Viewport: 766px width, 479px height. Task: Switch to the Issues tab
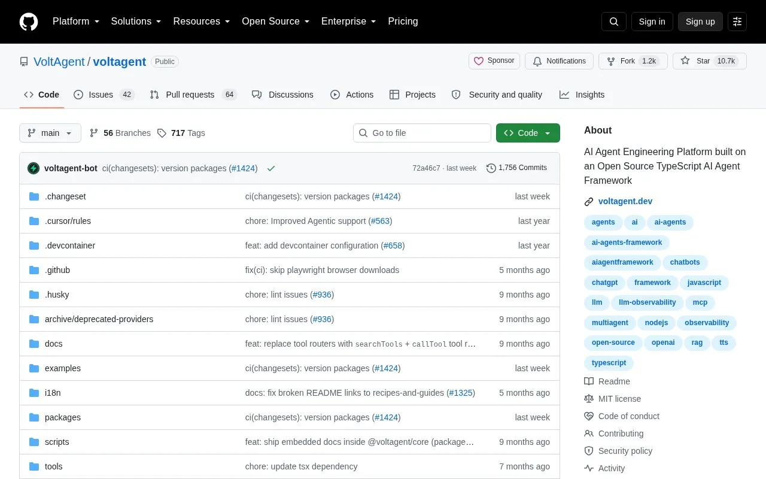tap(104, 95)
